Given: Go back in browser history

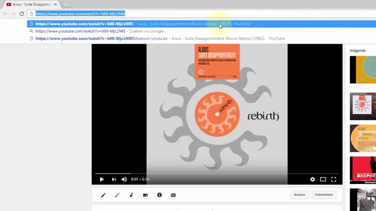Looking at the screenshot, I should (5, 14).
